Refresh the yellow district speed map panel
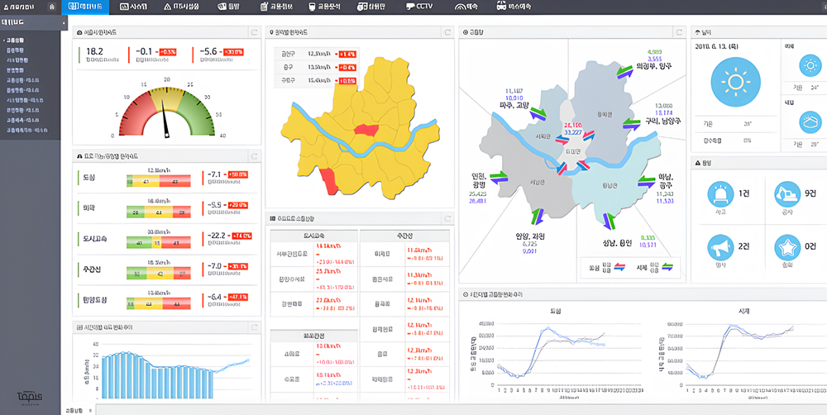The width and height of the screenshot is (827, 415). click(447, 31)
